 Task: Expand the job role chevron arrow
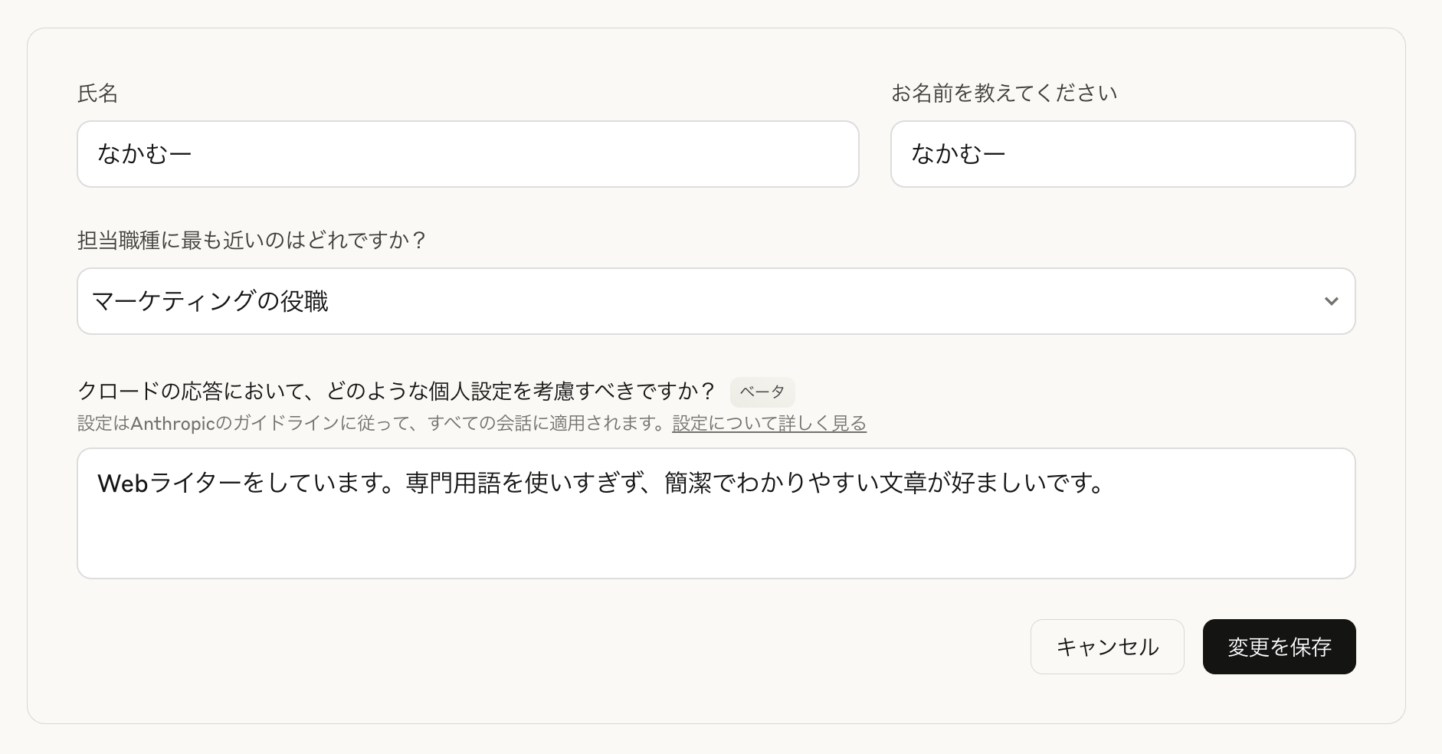click(1332, 301)
